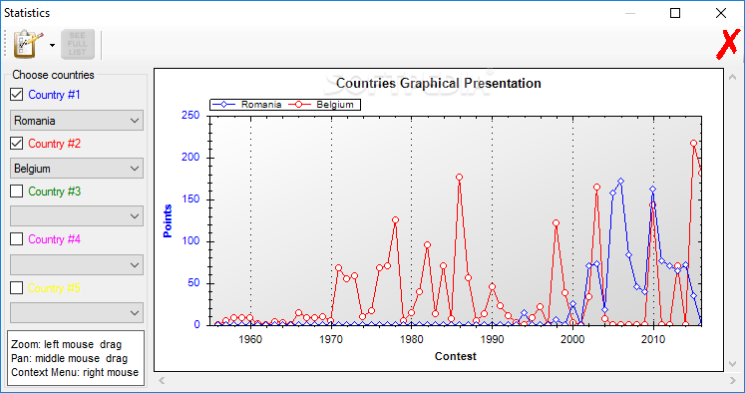Viewport: 745px width, 393px height.
Task: Click the Context Menu right mouse hint
Action: (75, 372)
